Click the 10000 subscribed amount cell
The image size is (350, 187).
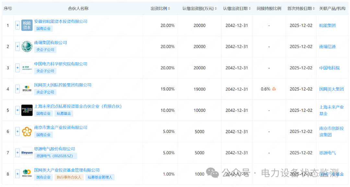click(200, 110)
